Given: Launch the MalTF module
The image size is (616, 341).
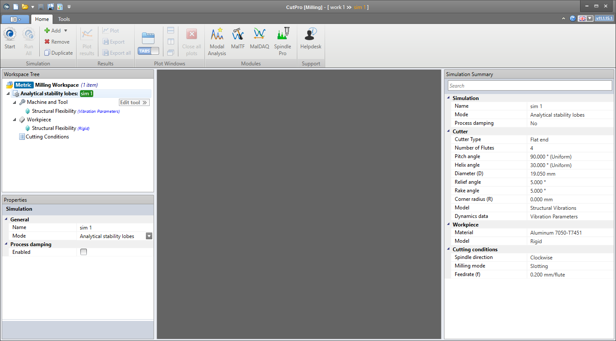Looking at the screenshot, I should click(x=238, y=39).
